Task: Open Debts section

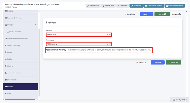Action: coord(20,59)
